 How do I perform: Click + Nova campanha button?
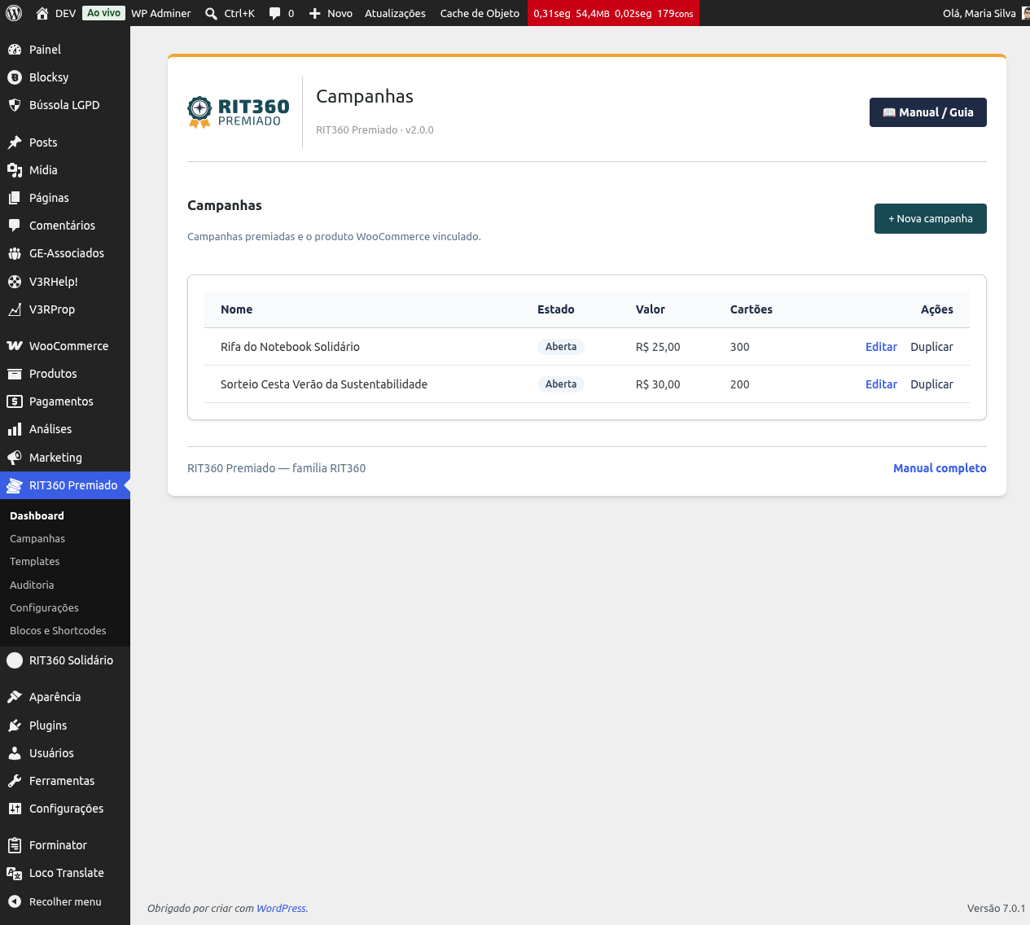click(931, 218)
